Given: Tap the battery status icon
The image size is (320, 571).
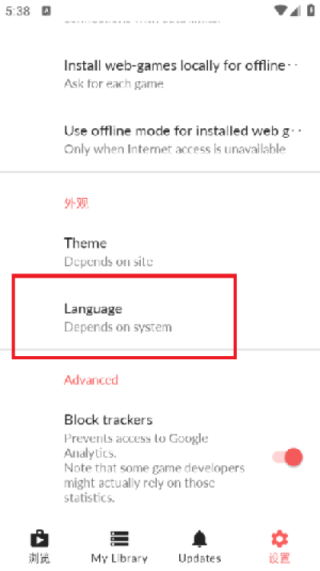Looking at the screenshot, I should tap(311, 10).
